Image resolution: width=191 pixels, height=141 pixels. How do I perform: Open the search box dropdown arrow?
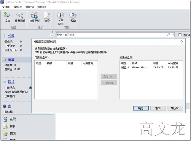(173, 35)
